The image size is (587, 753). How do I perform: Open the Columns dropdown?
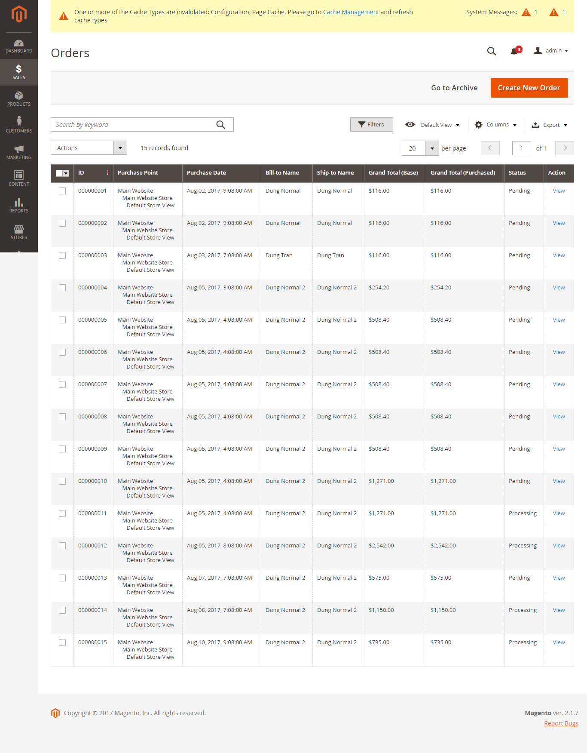pos(495,125)
